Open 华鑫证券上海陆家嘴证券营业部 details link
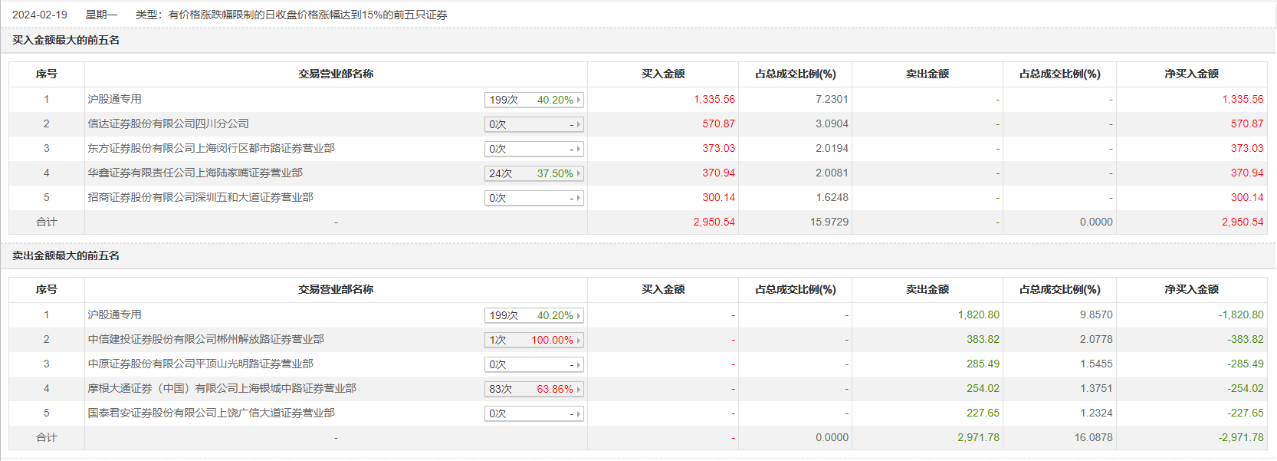This screenshot has height=461, width=1277. (x=195, y=173)
